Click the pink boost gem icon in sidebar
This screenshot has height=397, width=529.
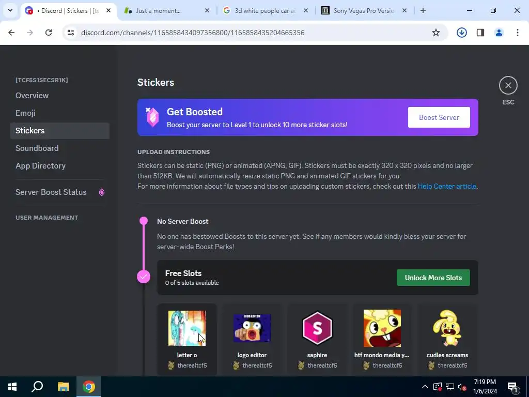coord(102,192)
